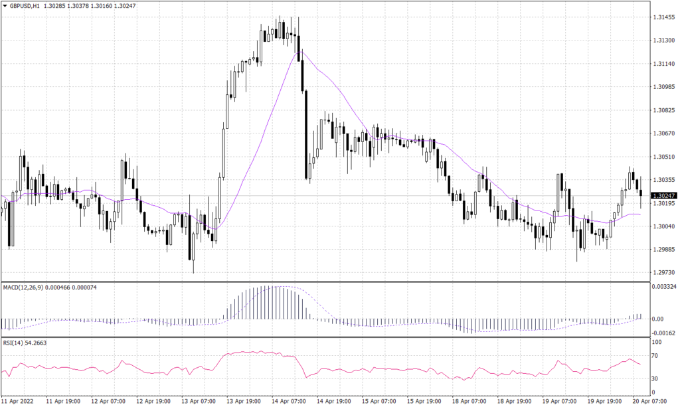
Task: Click the 100 level on RSI scale
Action: coord(655,343)
